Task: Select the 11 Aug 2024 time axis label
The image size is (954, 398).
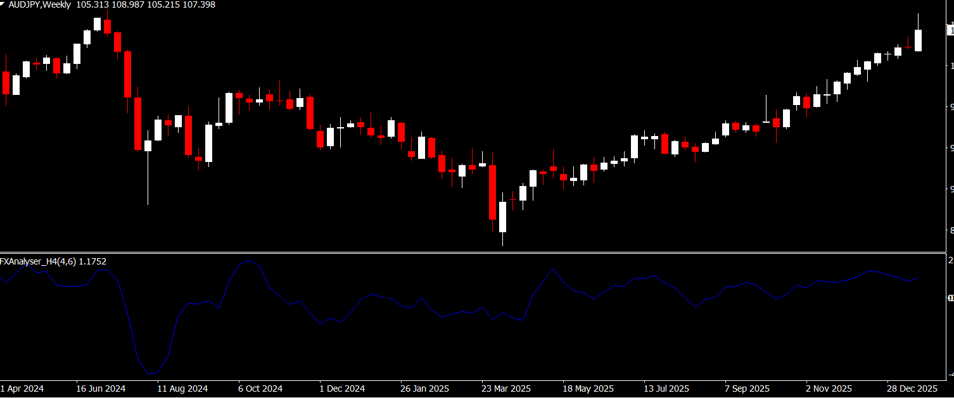Action: pos(182,389)
